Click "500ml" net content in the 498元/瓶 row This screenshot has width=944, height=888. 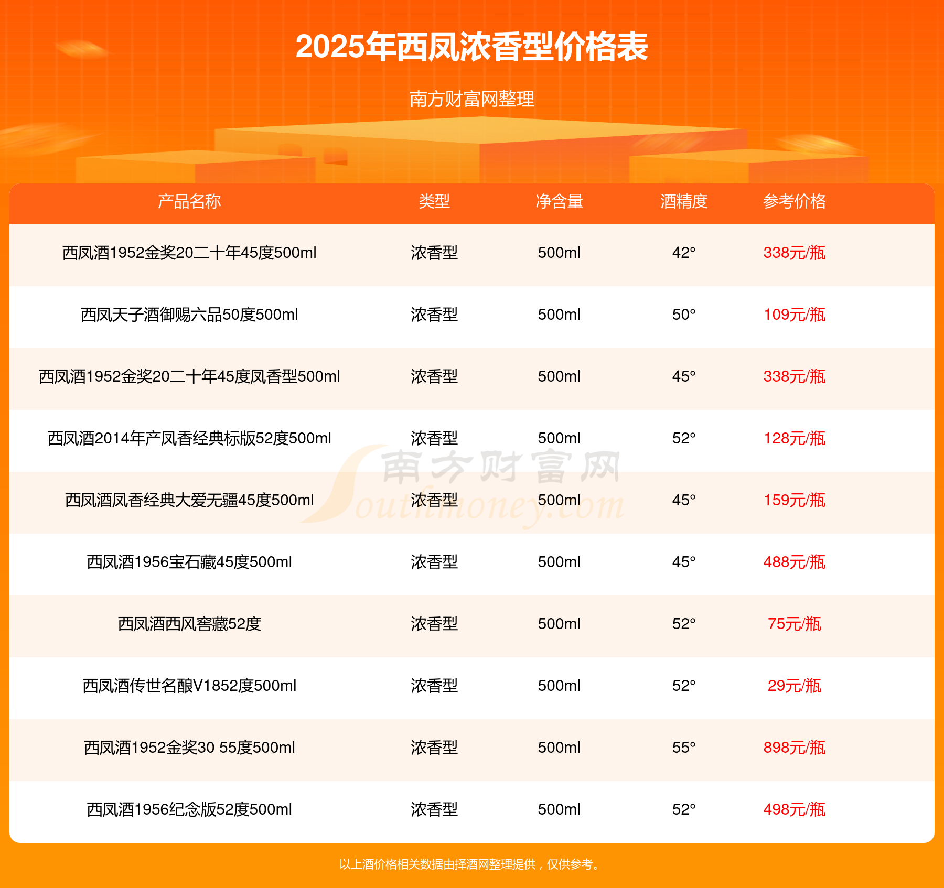pyautogui.click(x=559, y=809)
